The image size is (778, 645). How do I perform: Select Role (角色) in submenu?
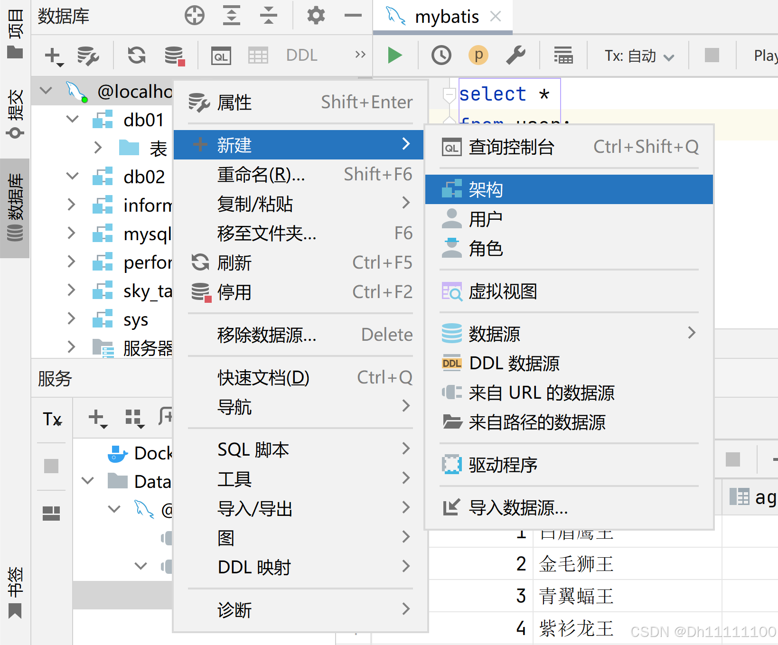tap(569, 248)
